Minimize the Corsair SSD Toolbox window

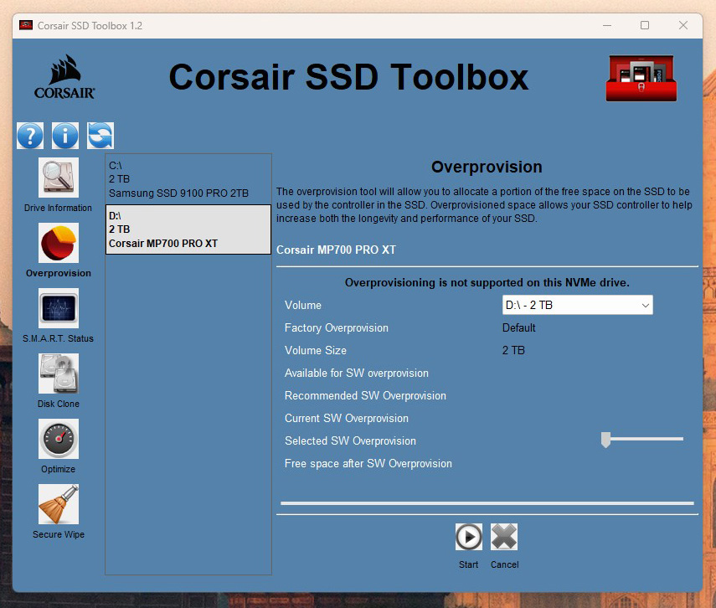tap(605, 26)
